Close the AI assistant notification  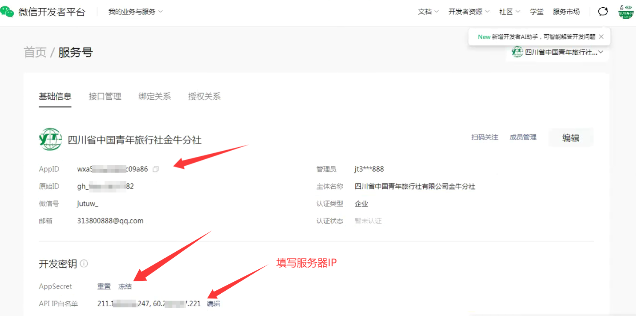point(601,37)
